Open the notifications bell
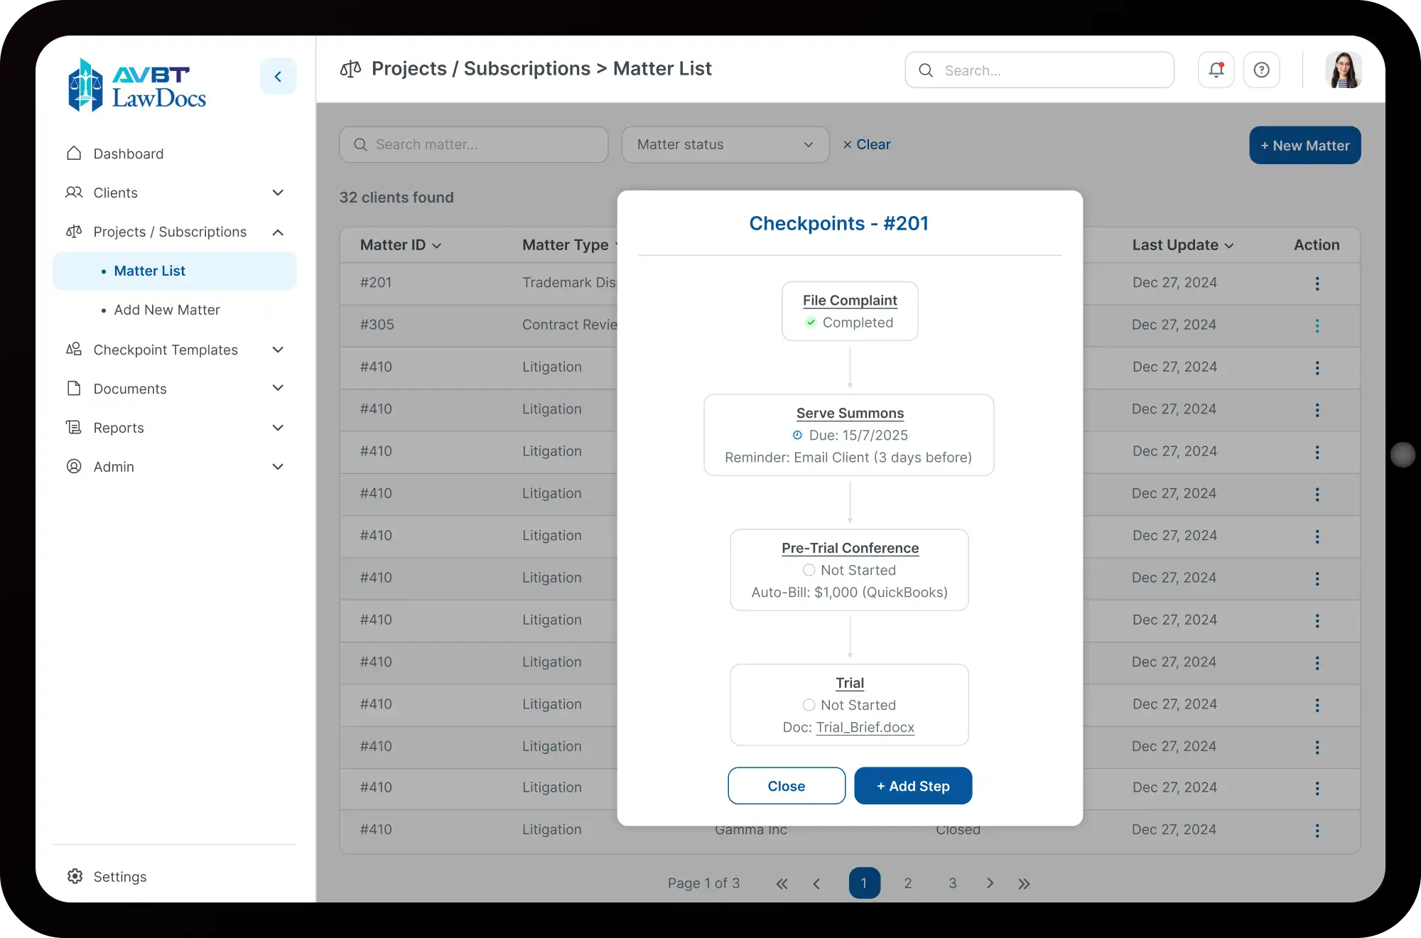The width and height of the screenshot is (1421, 938). point(1216,70)
